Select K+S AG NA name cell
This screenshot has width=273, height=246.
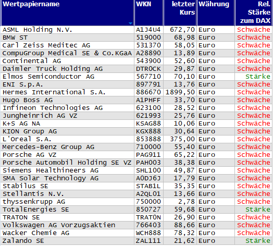click(x=21, y=124)
